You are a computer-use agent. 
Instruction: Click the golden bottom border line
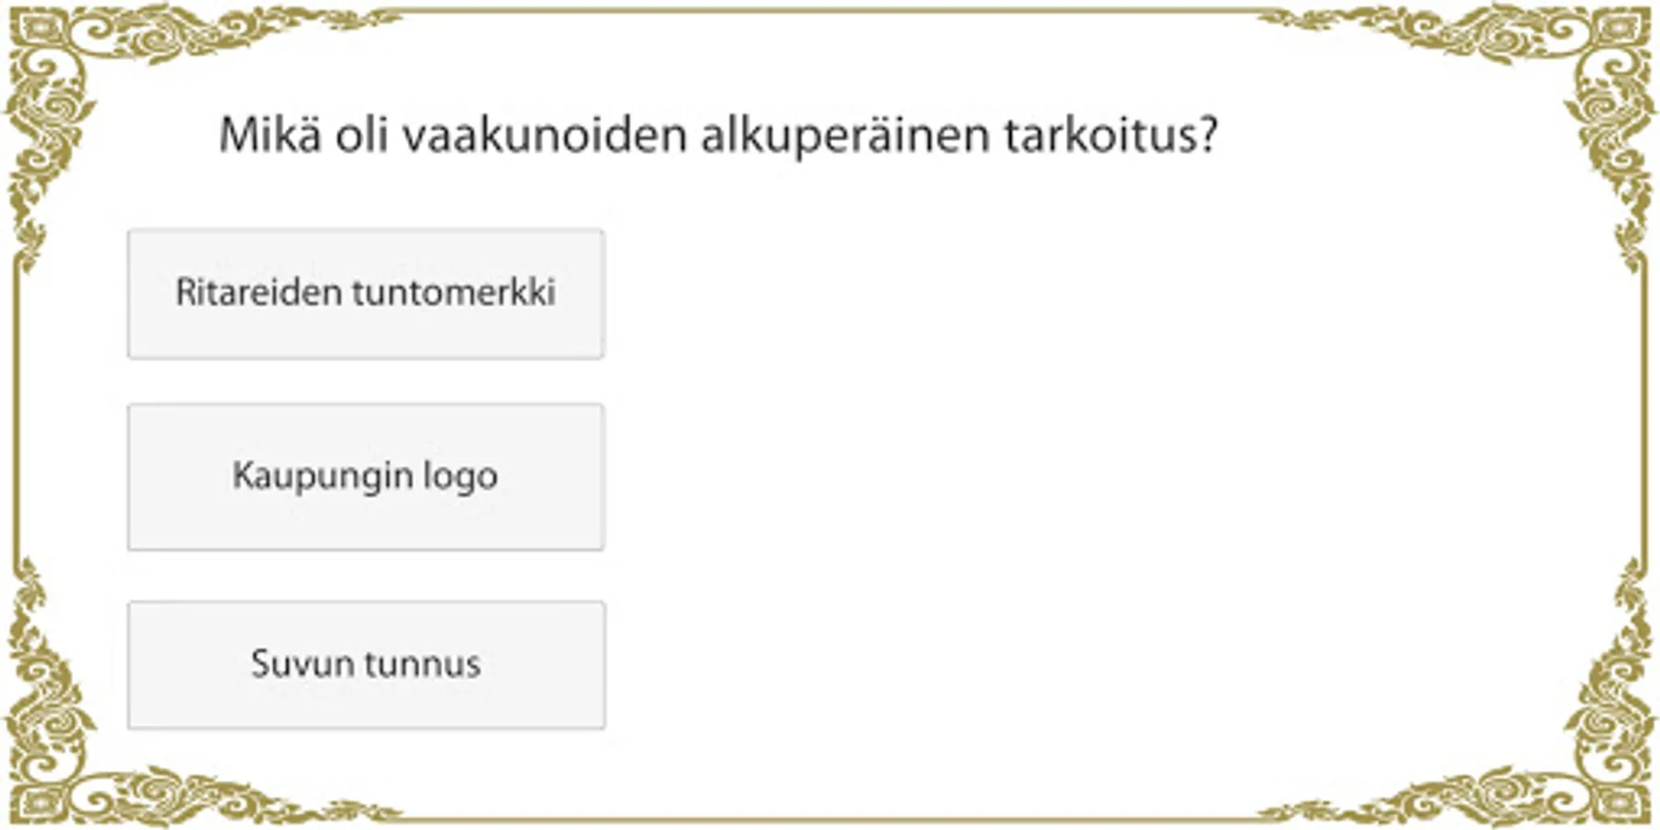pos(830,818)
